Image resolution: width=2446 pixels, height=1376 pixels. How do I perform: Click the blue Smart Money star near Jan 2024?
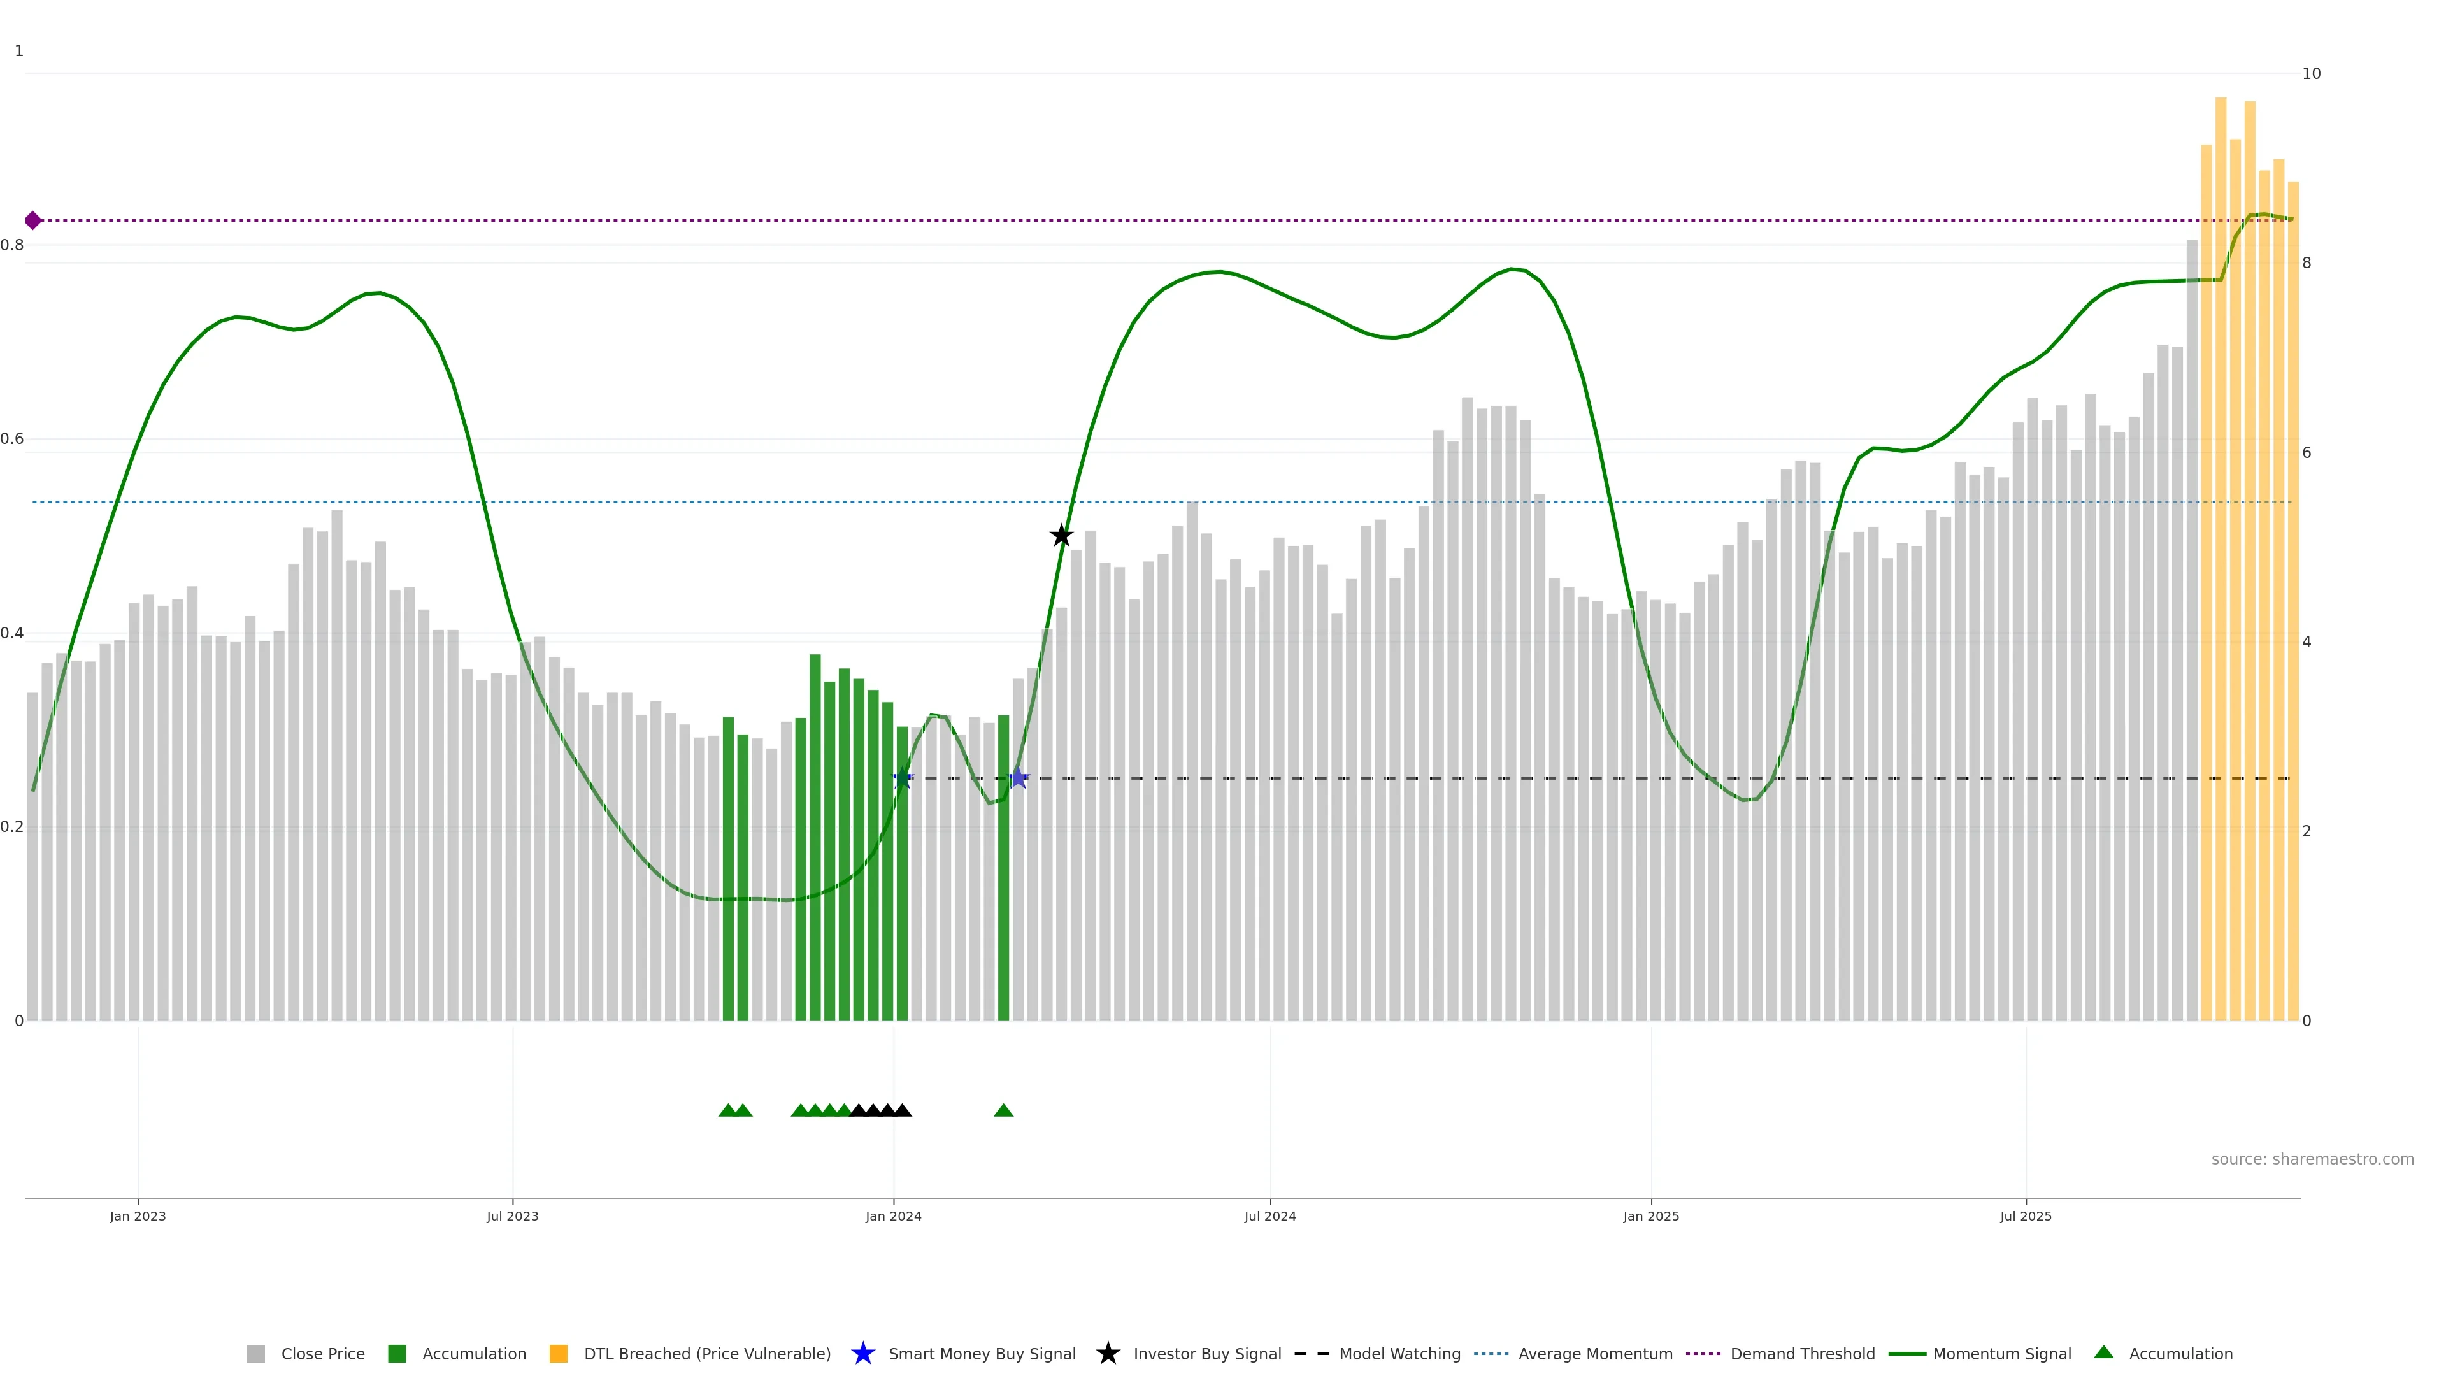[903, 778]
